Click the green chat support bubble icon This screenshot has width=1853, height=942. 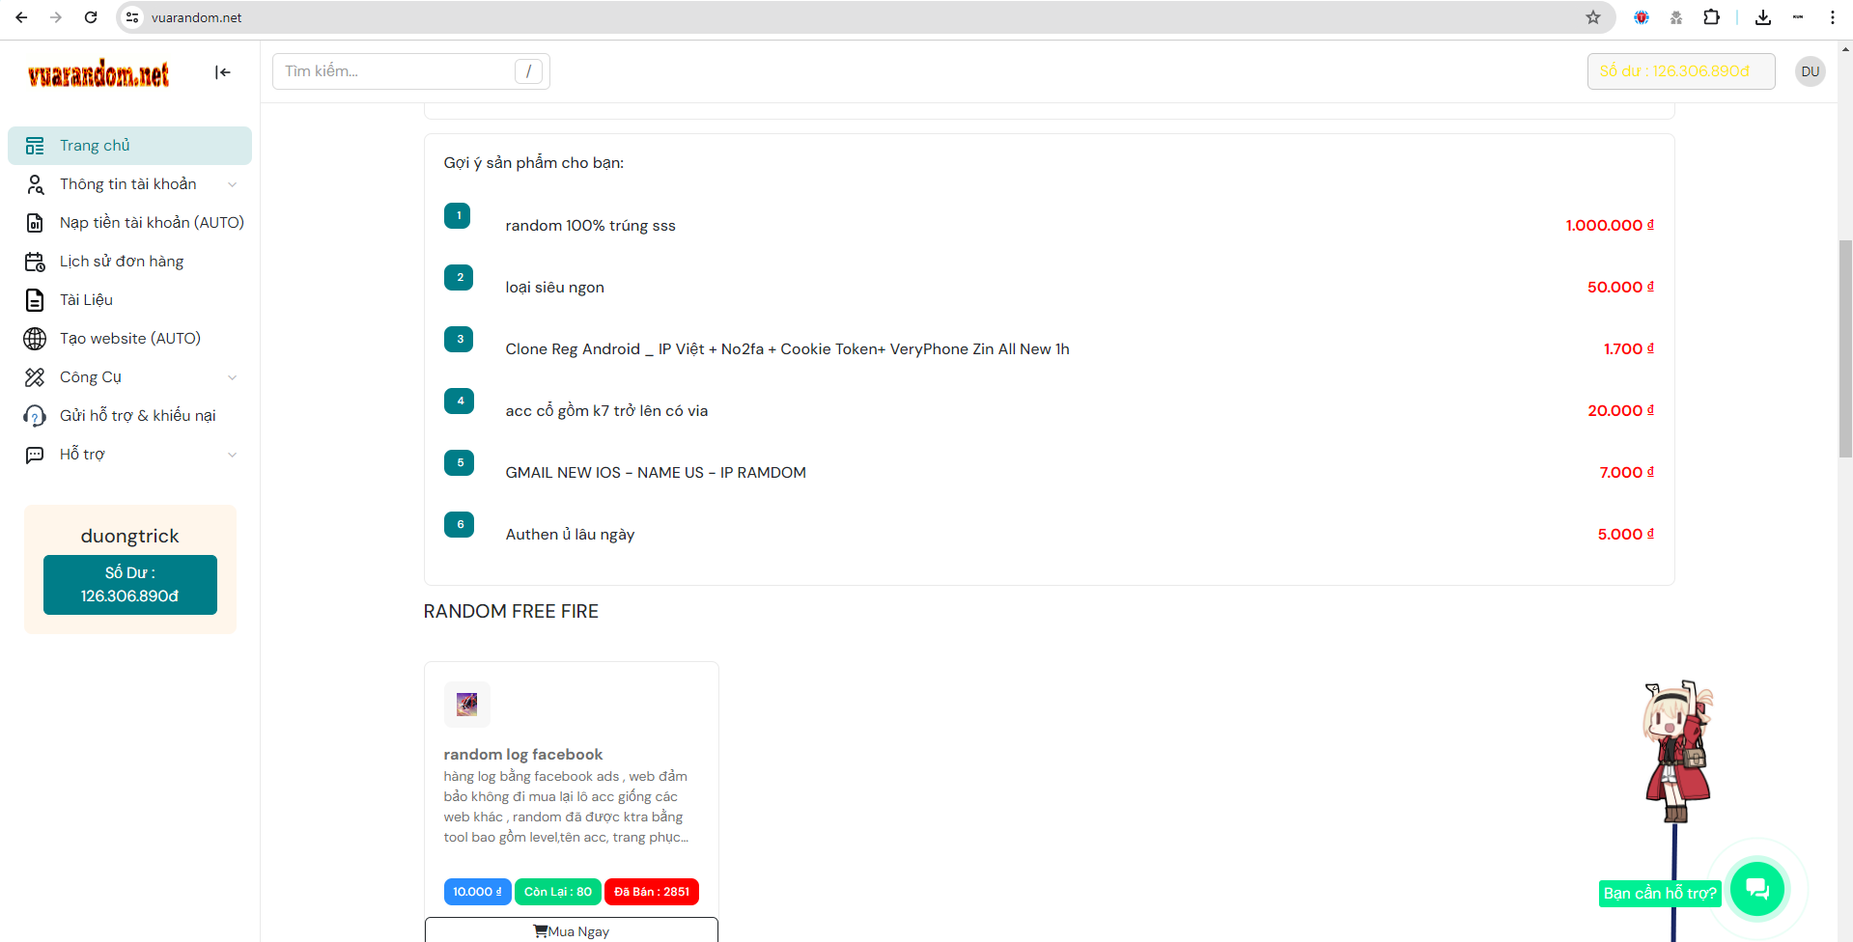(x=1756, y=888)
